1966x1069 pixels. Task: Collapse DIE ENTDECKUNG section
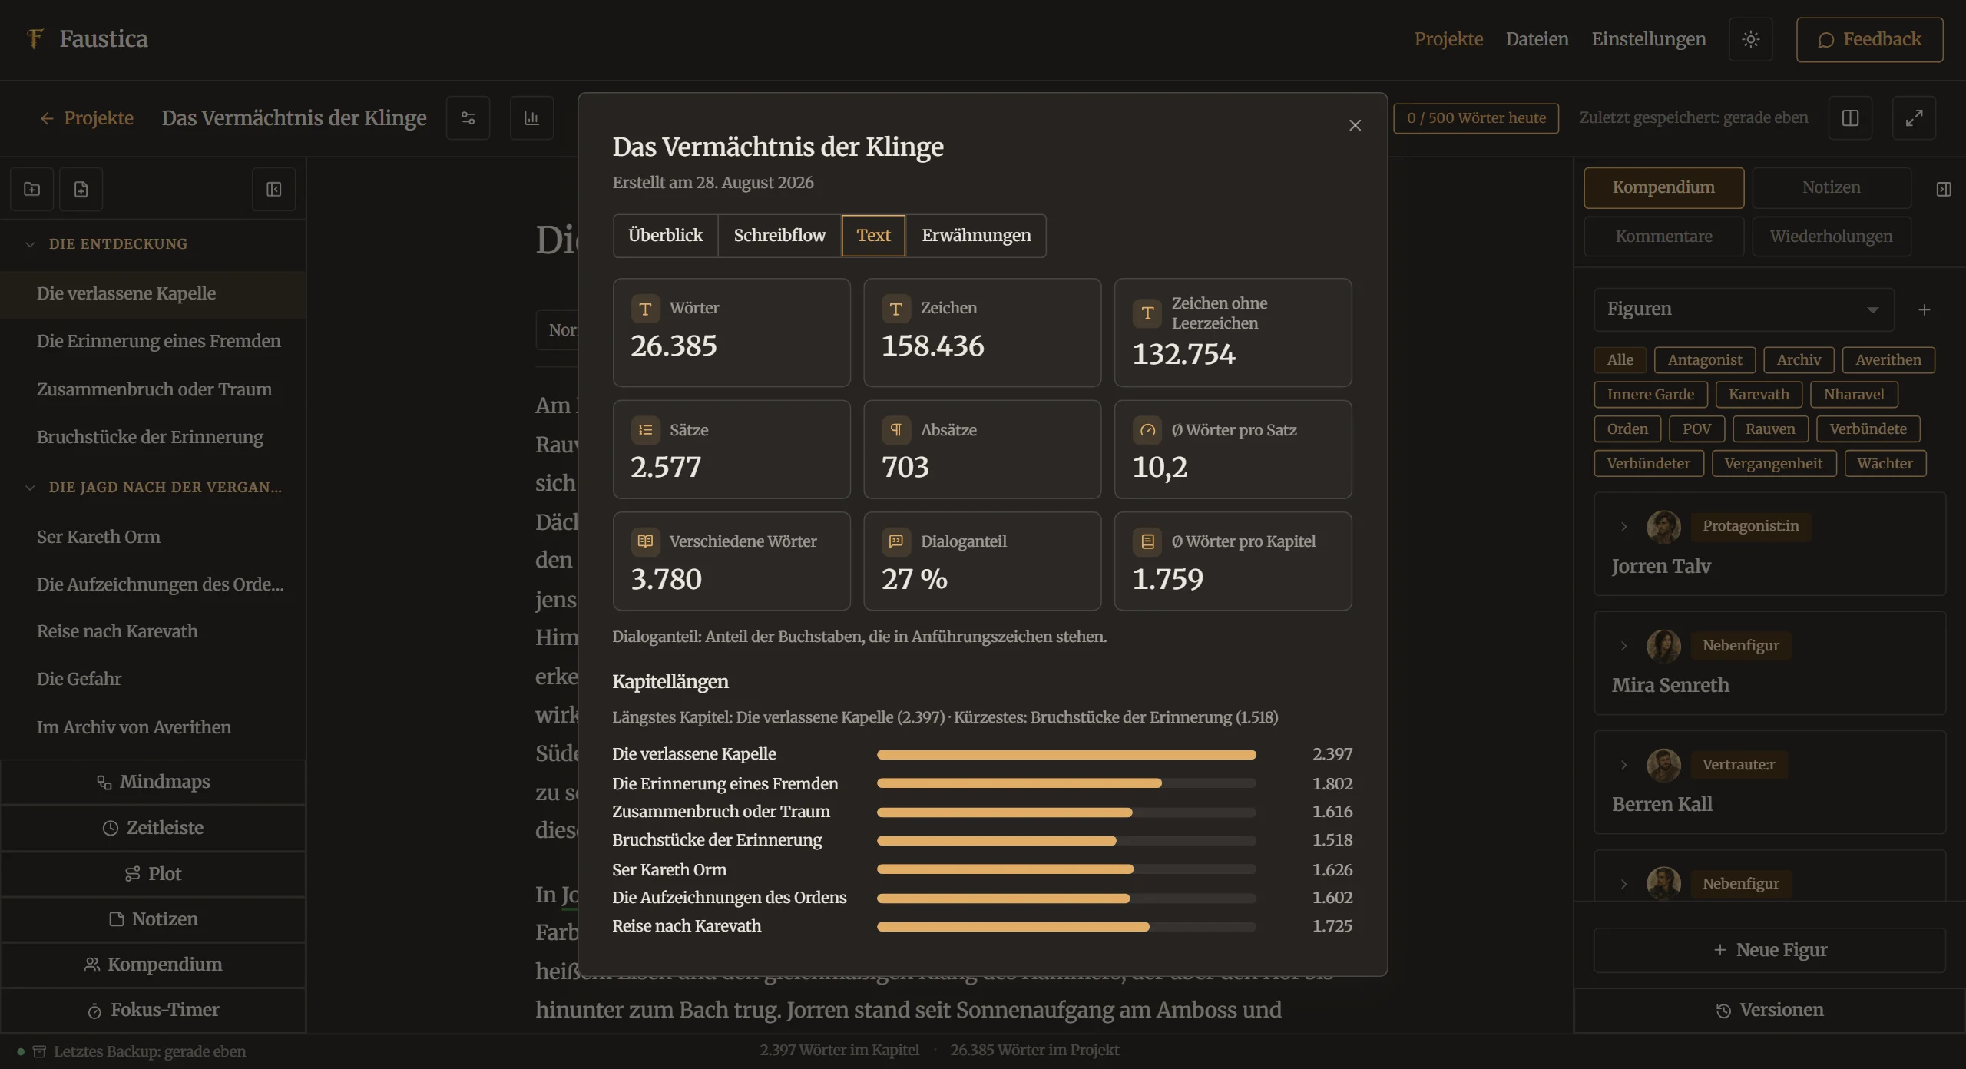30,244
